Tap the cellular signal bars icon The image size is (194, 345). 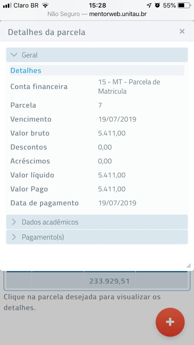pyautogui.click(x=7, y=5)
